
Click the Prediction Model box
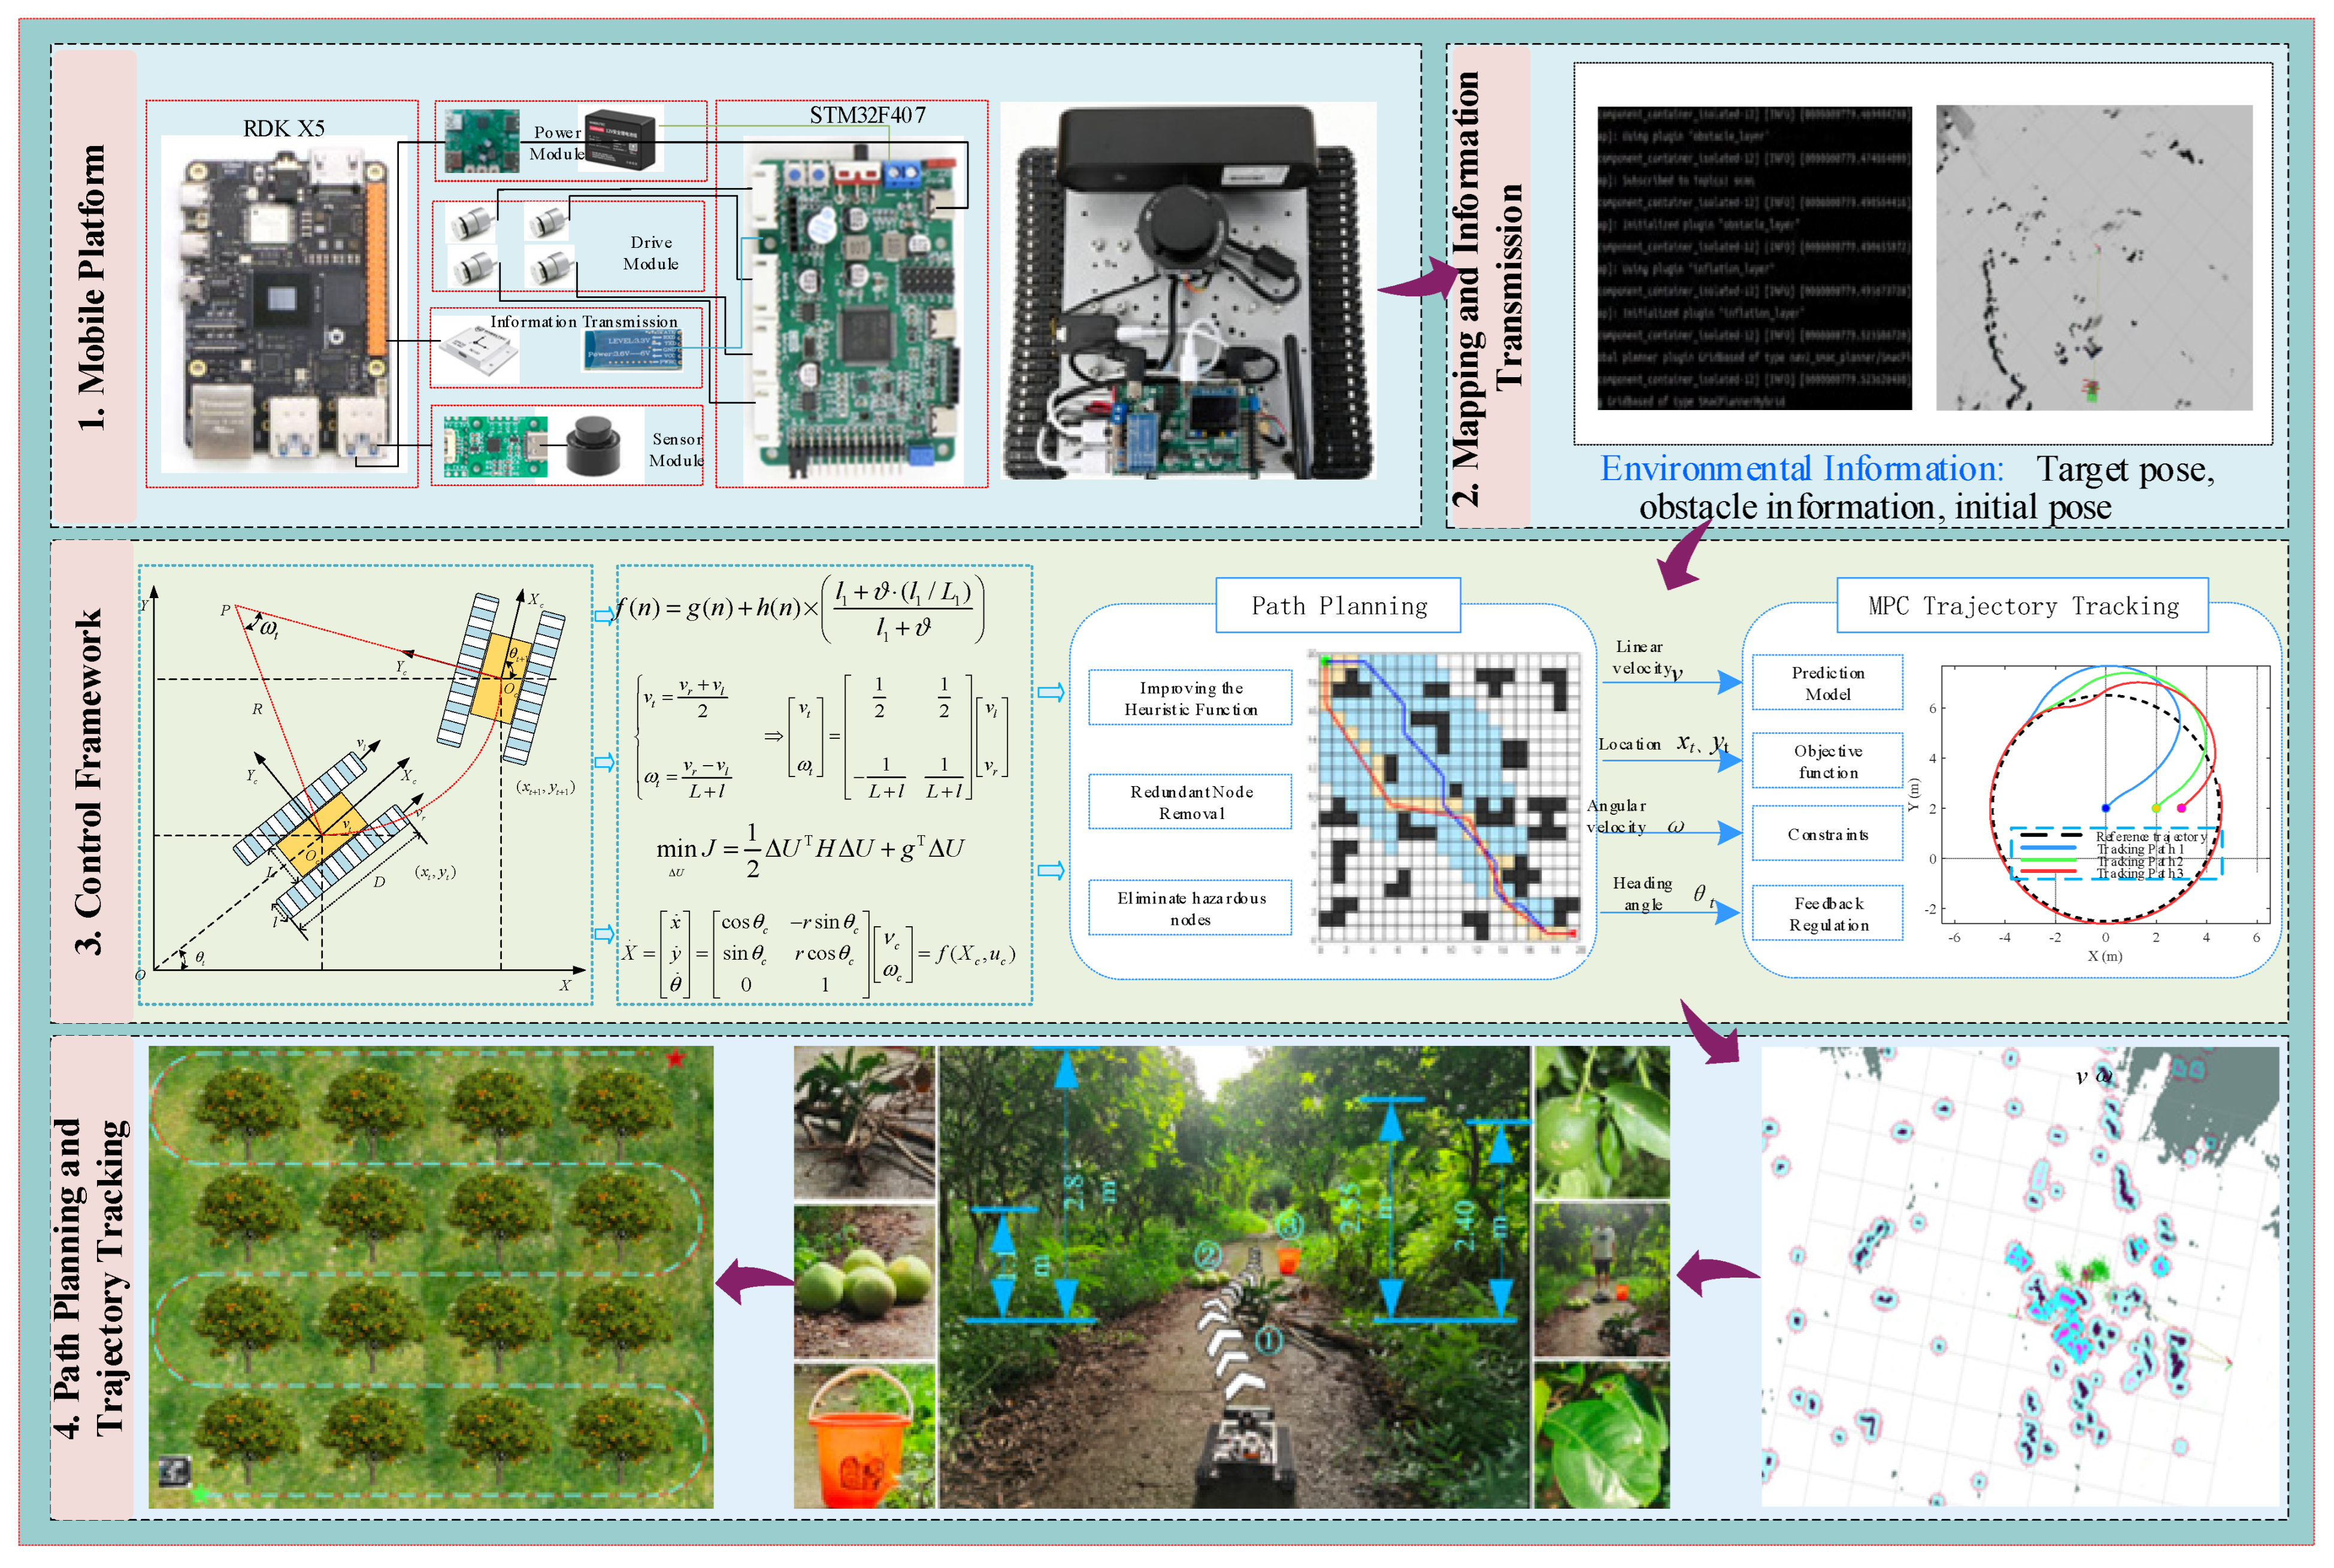1828,683
